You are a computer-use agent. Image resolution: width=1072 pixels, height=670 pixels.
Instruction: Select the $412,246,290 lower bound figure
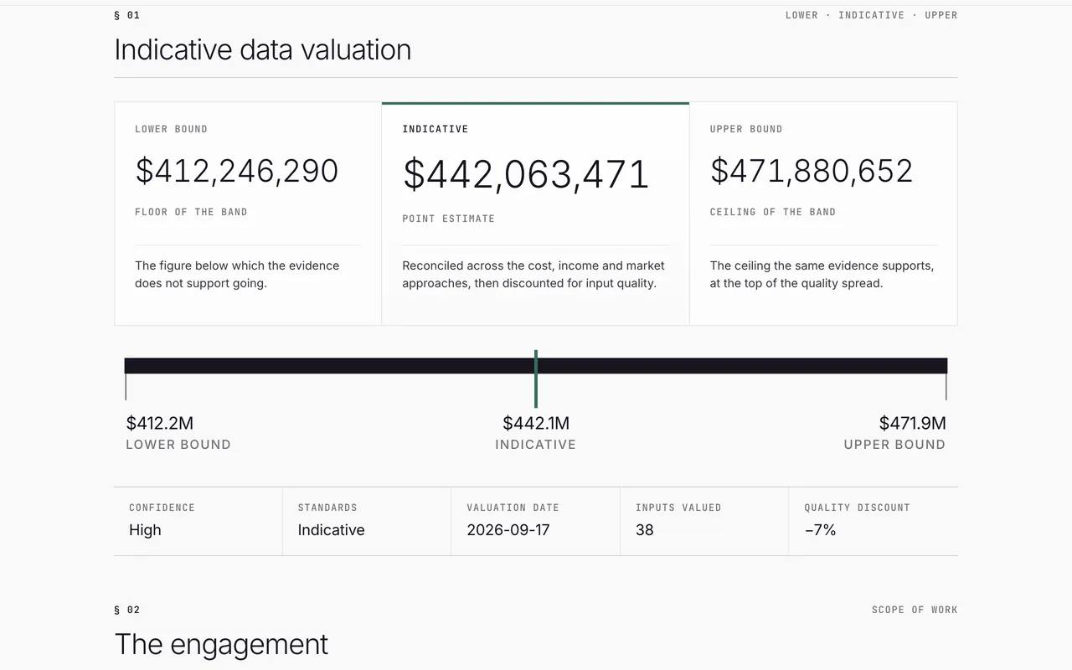(x=237, y=171)
